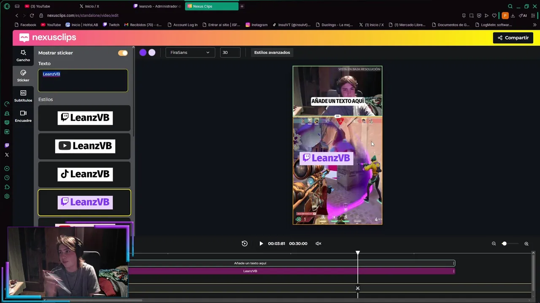Open browser downloads icon

pyautogui.click(x=513, y=16)
